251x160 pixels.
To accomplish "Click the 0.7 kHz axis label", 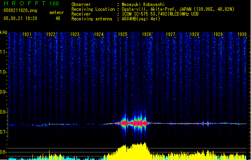I will coord(3,132).
